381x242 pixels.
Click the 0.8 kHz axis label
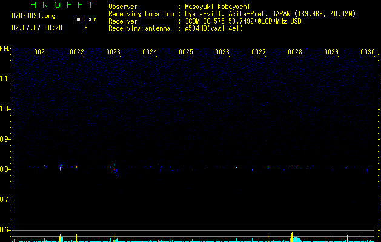pos(5,169)
